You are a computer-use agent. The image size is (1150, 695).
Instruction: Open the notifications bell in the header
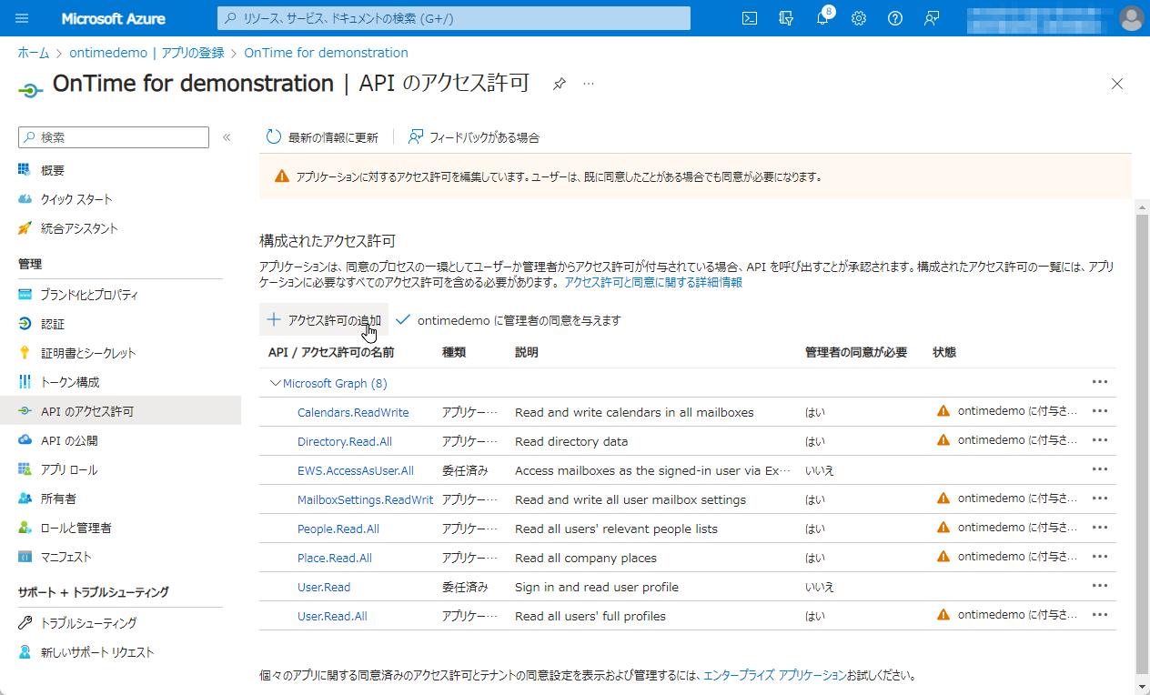point(822,18)
